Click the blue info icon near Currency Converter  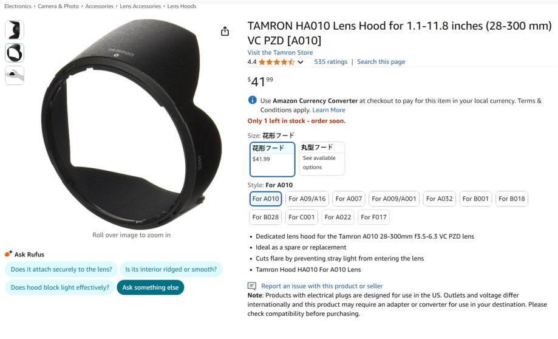pos(253,100)
